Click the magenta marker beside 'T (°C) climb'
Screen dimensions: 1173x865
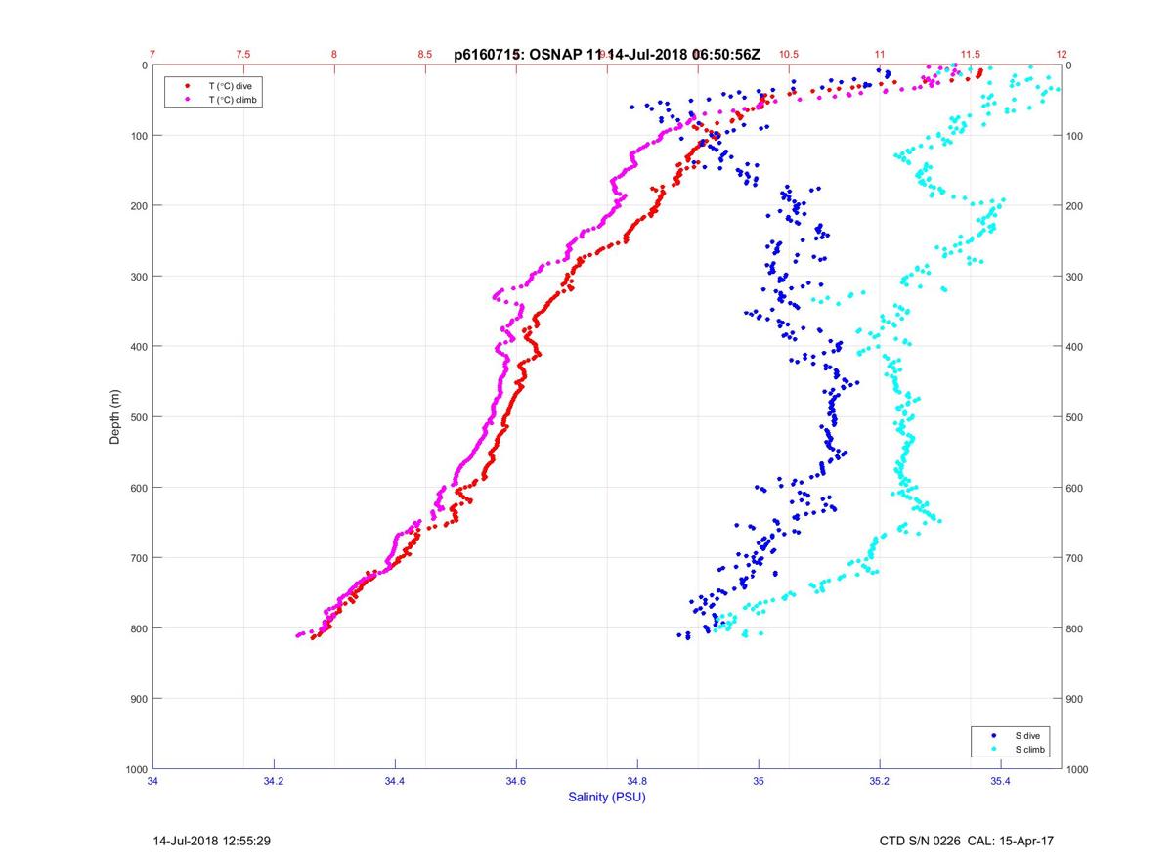coord(187,100)
